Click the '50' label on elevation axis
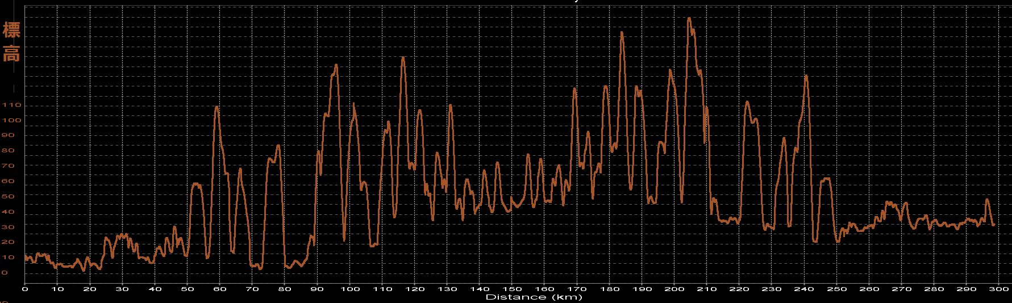The height and width of the screenshot is (303, 1012). click(x=8, y=197)
